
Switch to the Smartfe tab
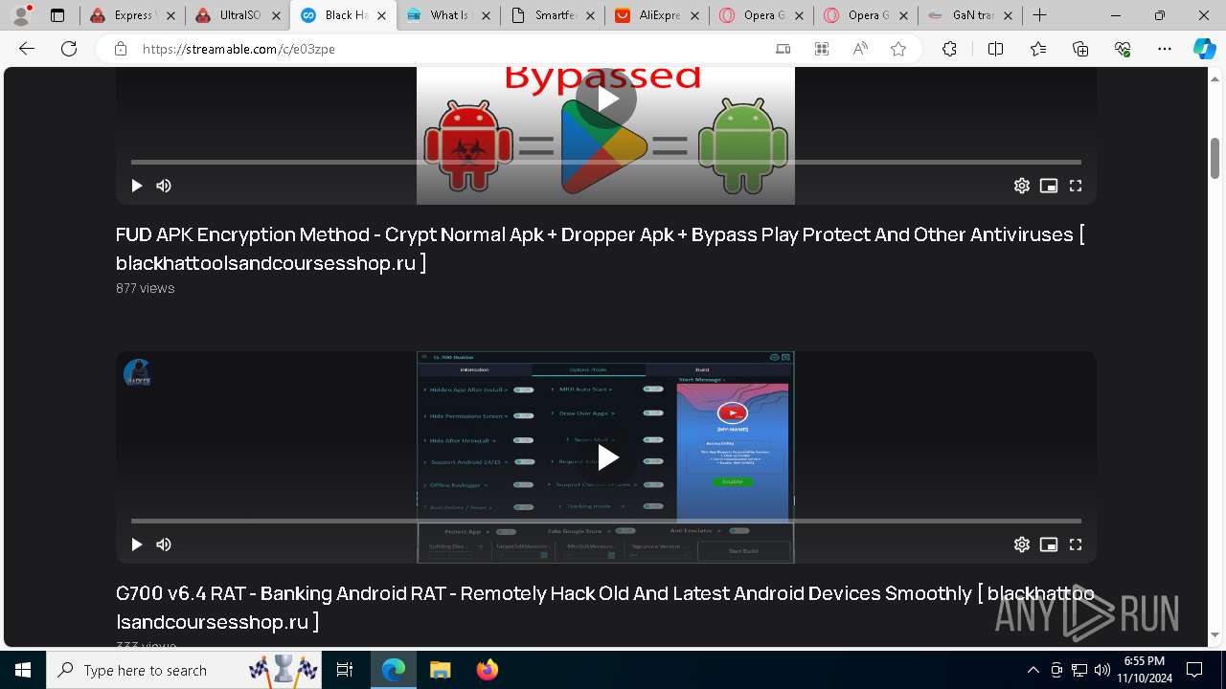(554, 15)
